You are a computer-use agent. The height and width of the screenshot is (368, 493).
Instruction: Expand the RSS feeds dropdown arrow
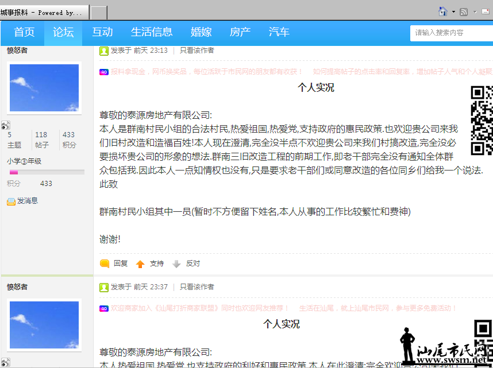473,12
